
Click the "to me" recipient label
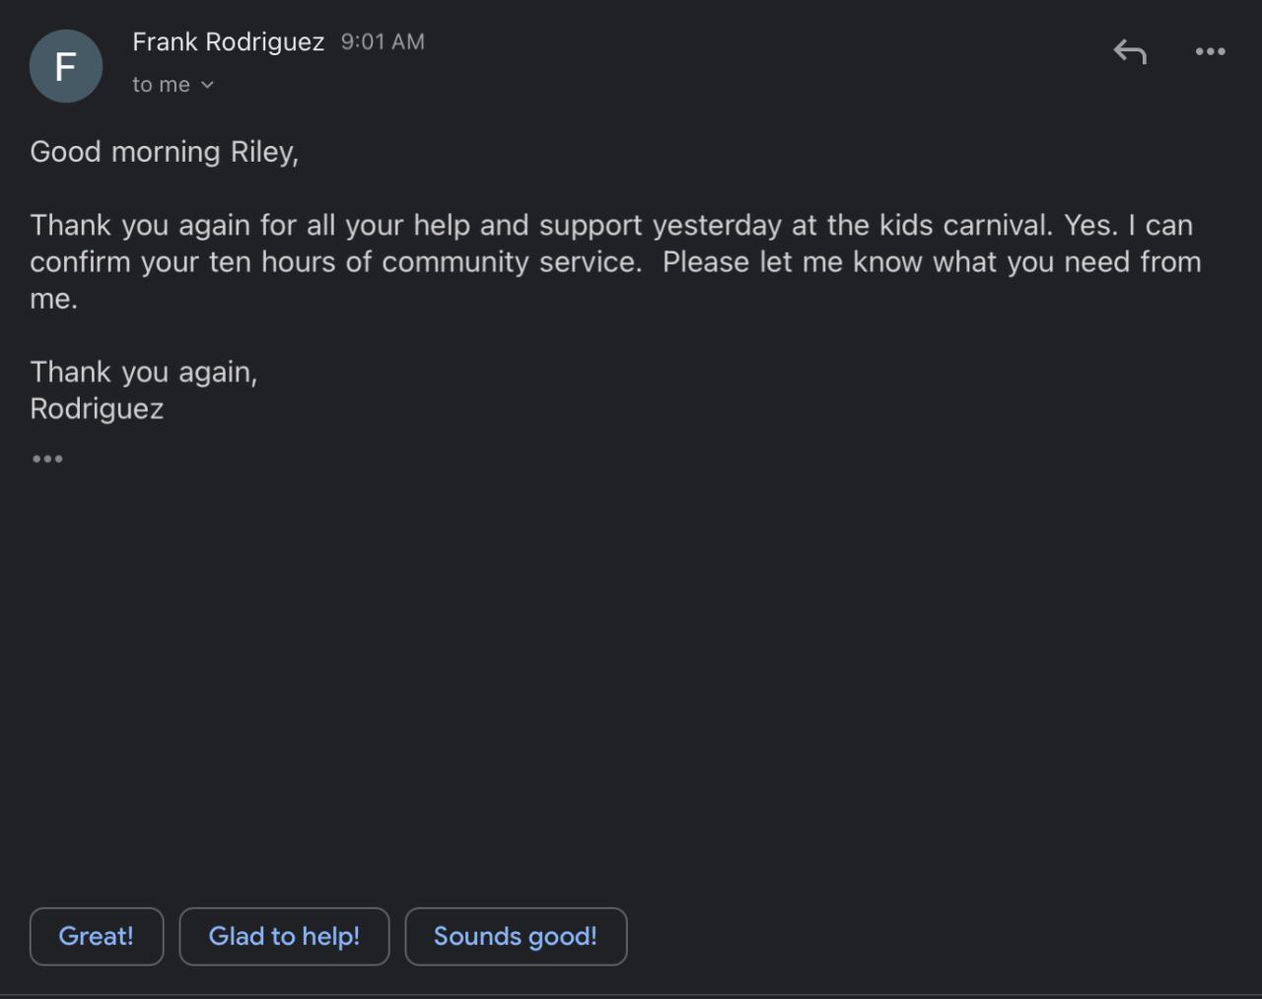[161, 85]
